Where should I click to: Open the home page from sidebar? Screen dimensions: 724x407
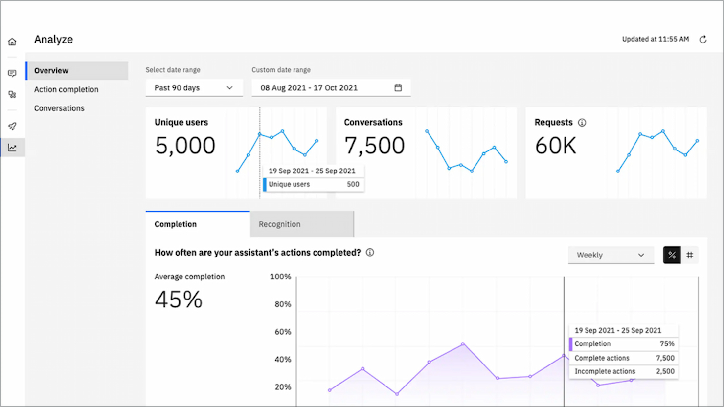[x=12, y=41]
